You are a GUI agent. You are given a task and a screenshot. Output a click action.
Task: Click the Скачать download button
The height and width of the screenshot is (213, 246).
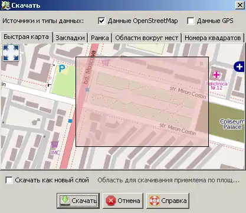78,201
